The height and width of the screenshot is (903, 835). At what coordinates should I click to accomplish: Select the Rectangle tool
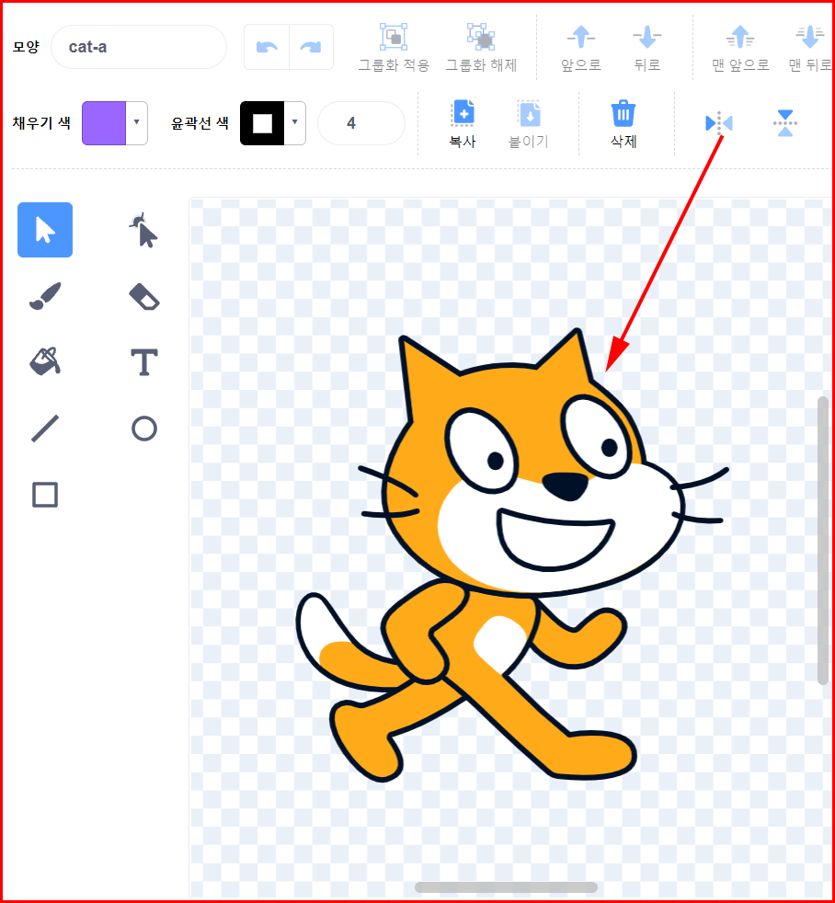pos(45,495)
